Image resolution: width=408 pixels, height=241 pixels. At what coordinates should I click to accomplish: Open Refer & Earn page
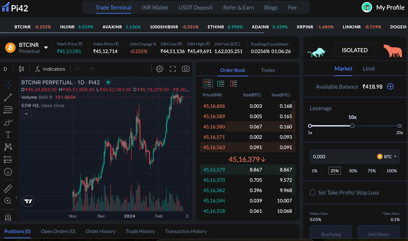click(238, 8)
